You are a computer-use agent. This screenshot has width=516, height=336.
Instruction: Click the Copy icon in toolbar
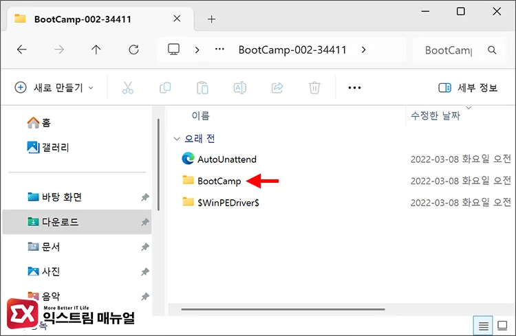(165, 88)
